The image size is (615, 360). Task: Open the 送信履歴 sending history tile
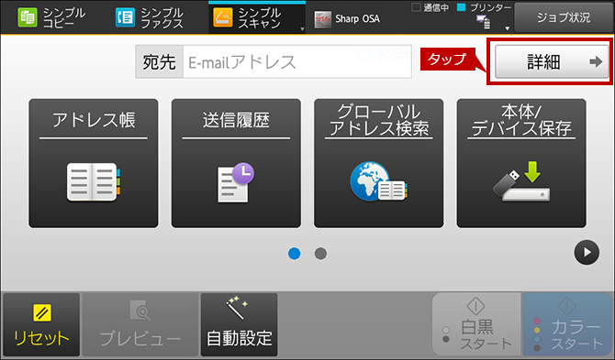point(236,163)
